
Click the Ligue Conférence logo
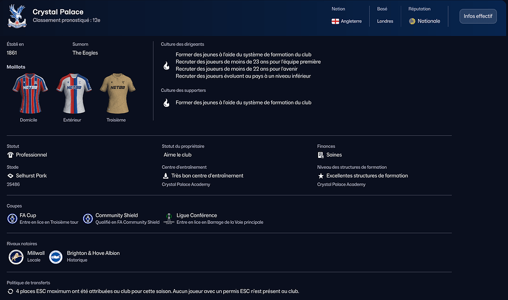point(169,218)
